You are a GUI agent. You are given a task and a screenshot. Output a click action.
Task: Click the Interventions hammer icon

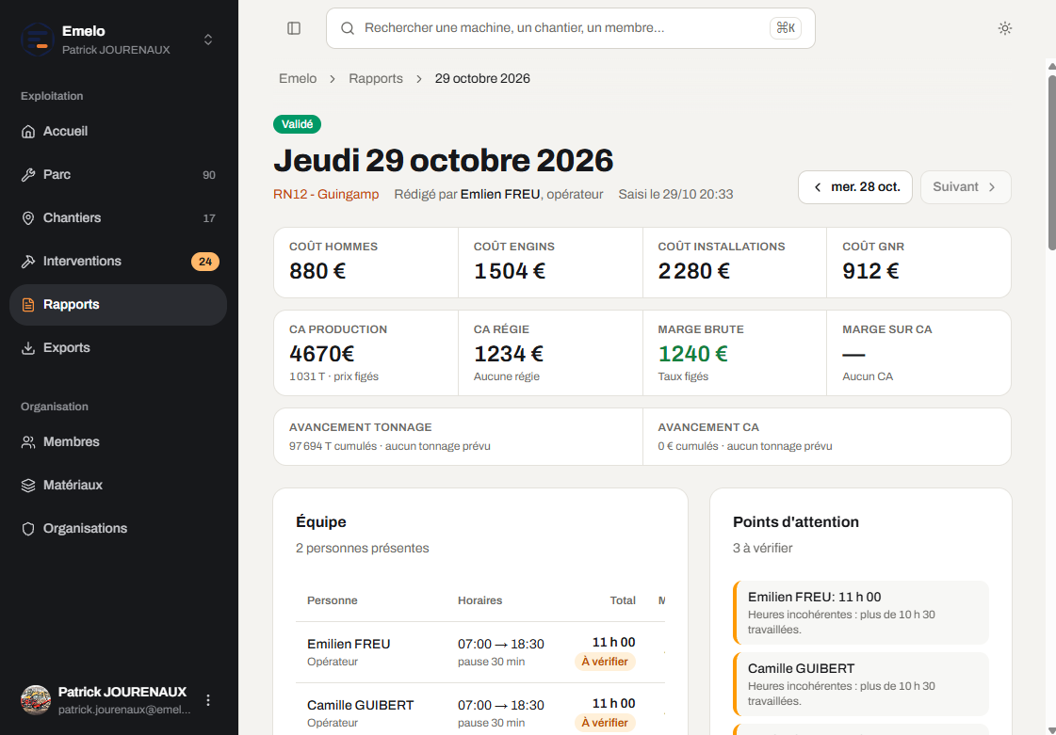pos(28,261)
